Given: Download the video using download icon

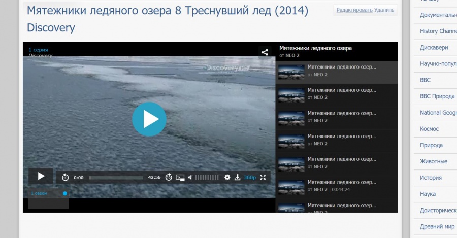Looking at the screenshot, I should (237, 177).
